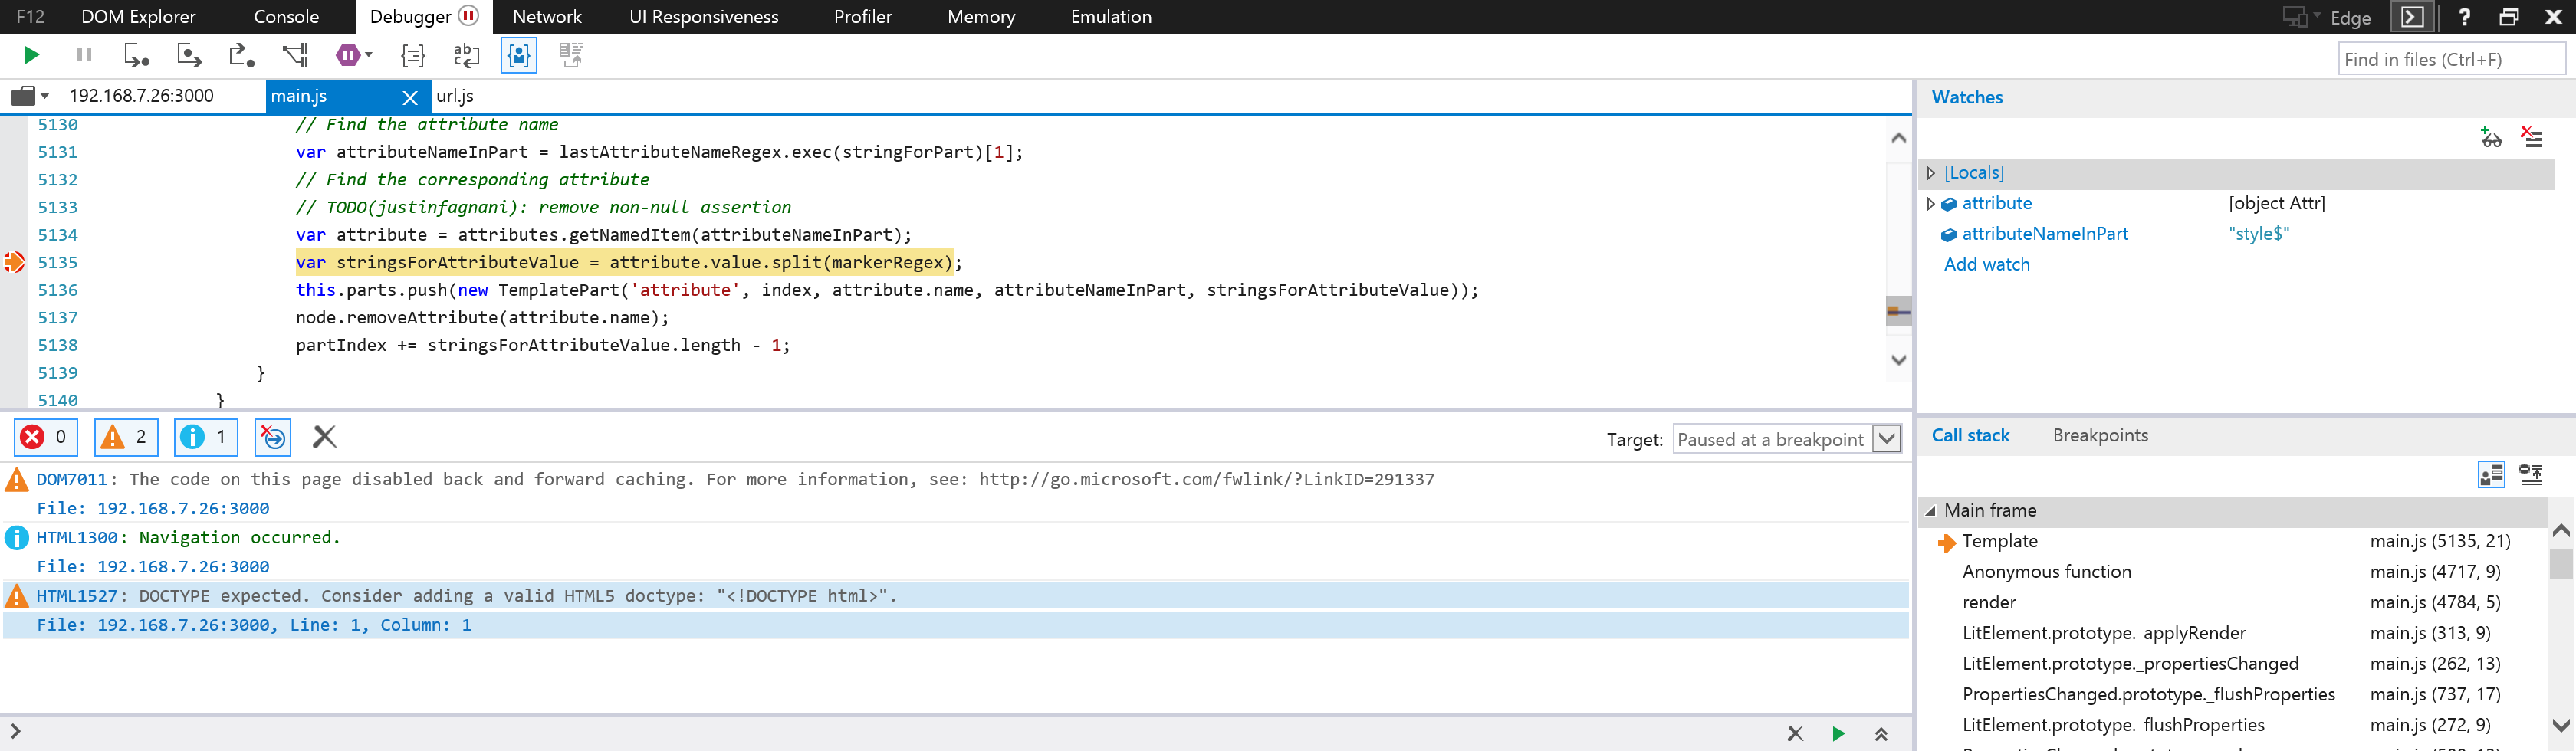Viewport: 2576px width, 751px height.
Task: Add a watch using the glasses icon
Action: [x=2491, y=138]
